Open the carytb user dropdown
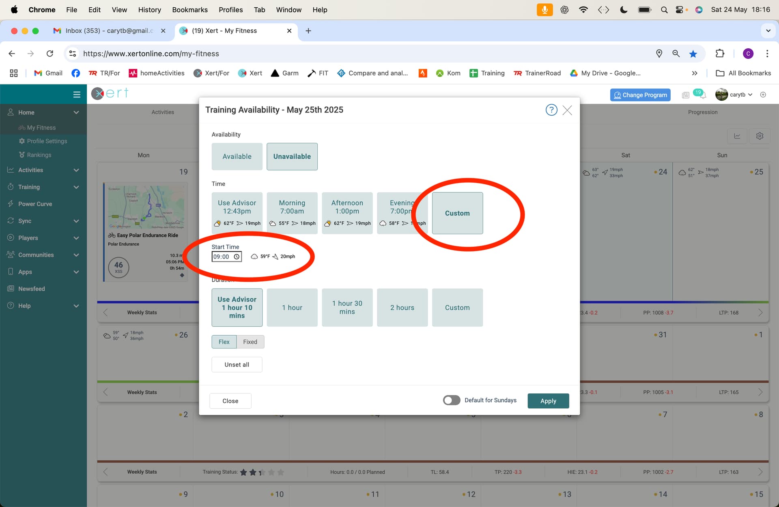The image size is (779, 507). pyautogui.click(x=735, y=95)
